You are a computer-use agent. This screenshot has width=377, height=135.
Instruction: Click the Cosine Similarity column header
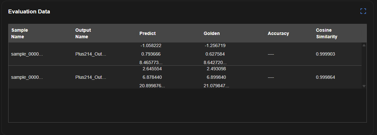tap(327, 33)
